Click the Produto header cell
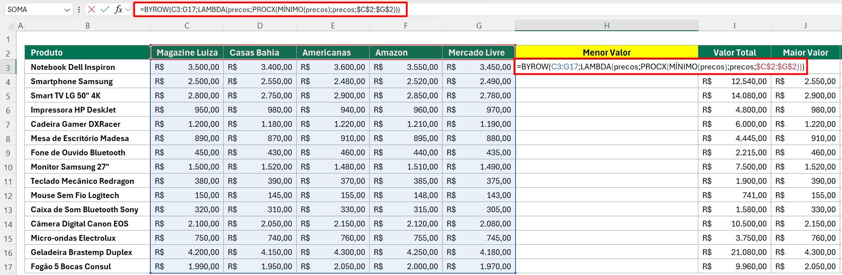 (x=88, y=53)
